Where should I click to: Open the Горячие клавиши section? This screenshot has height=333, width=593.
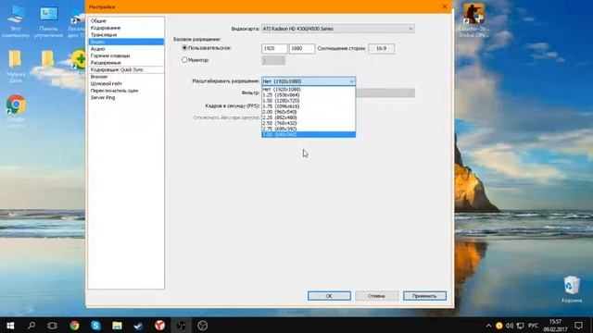126,55
